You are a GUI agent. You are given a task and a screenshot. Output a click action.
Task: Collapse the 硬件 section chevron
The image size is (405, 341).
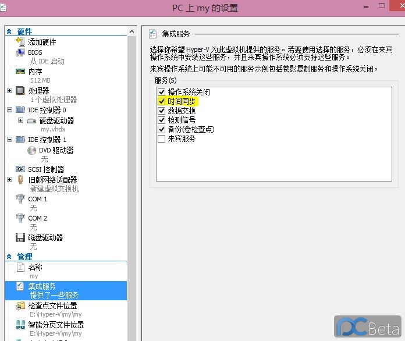coord(9,31)
